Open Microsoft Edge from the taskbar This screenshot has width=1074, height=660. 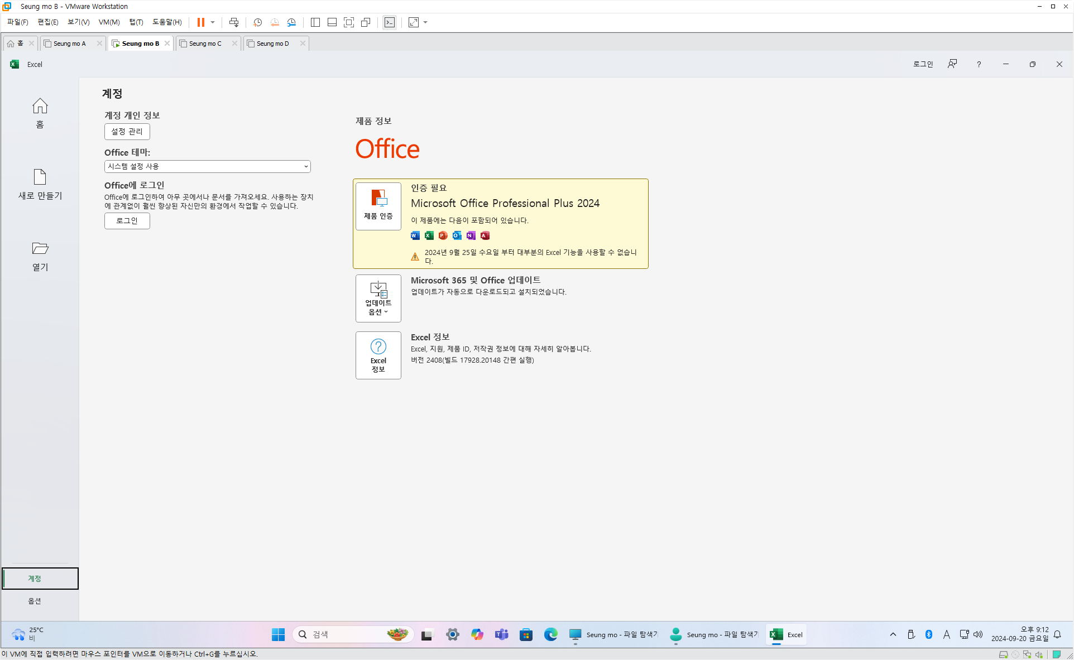(550, 634)
